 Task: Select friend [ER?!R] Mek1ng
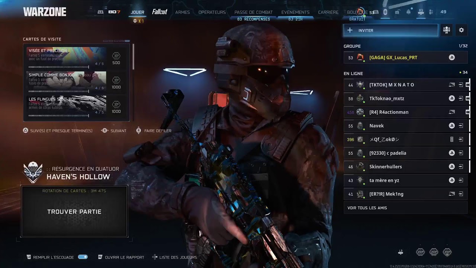point(405,194)
